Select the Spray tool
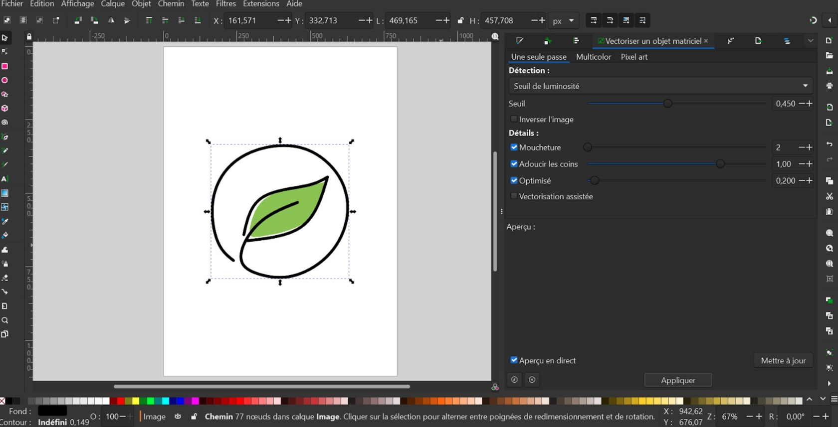Screen dimensions: 838x427 [x=5, y=264]
